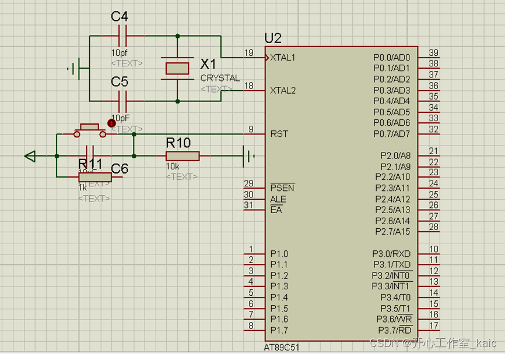Click the <TEXT> placeholder under R10

[181, 176]
